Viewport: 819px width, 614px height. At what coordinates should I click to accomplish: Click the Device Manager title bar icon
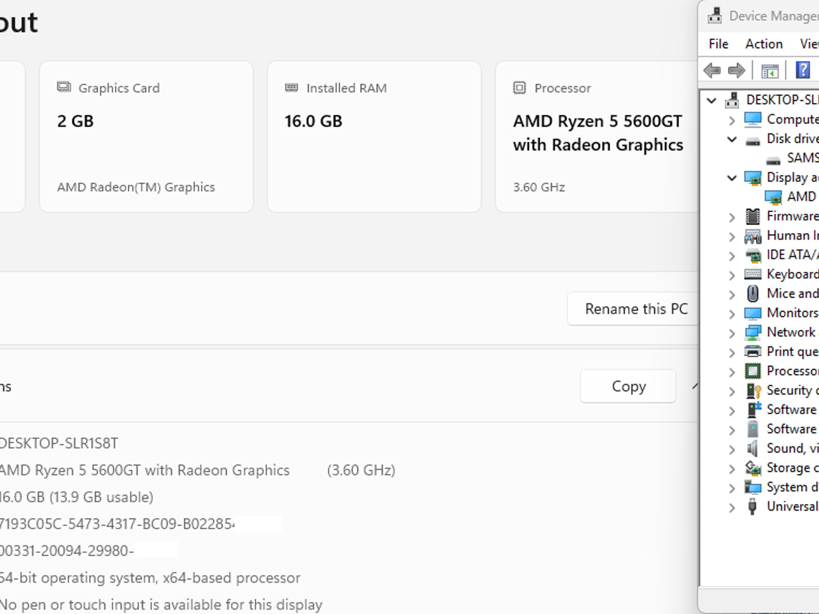(x=715, y=16)
